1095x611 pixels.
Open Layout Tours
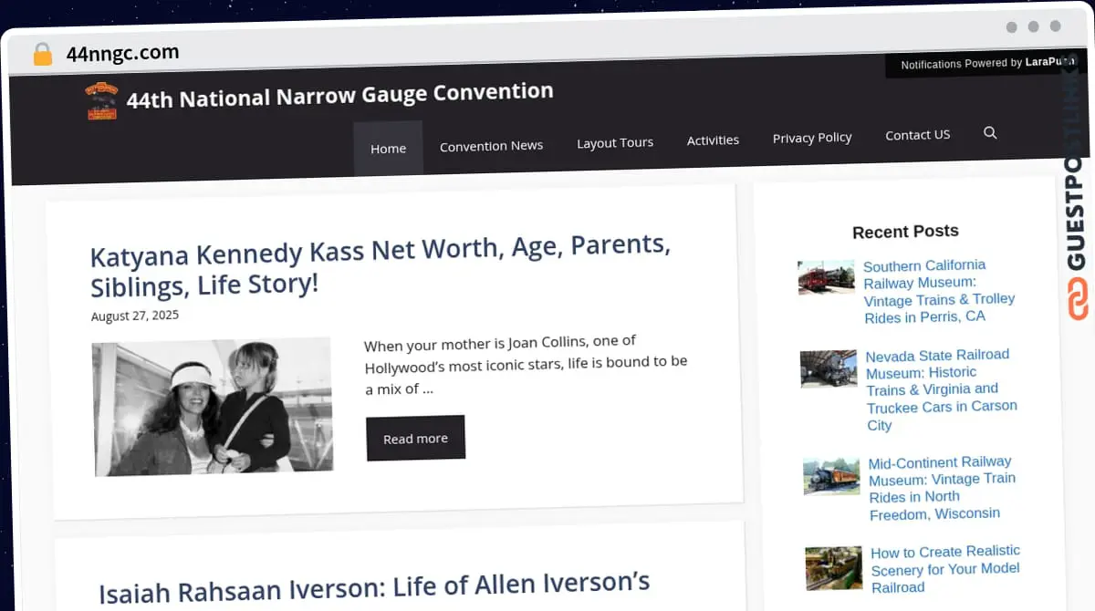tap(615, 142)
